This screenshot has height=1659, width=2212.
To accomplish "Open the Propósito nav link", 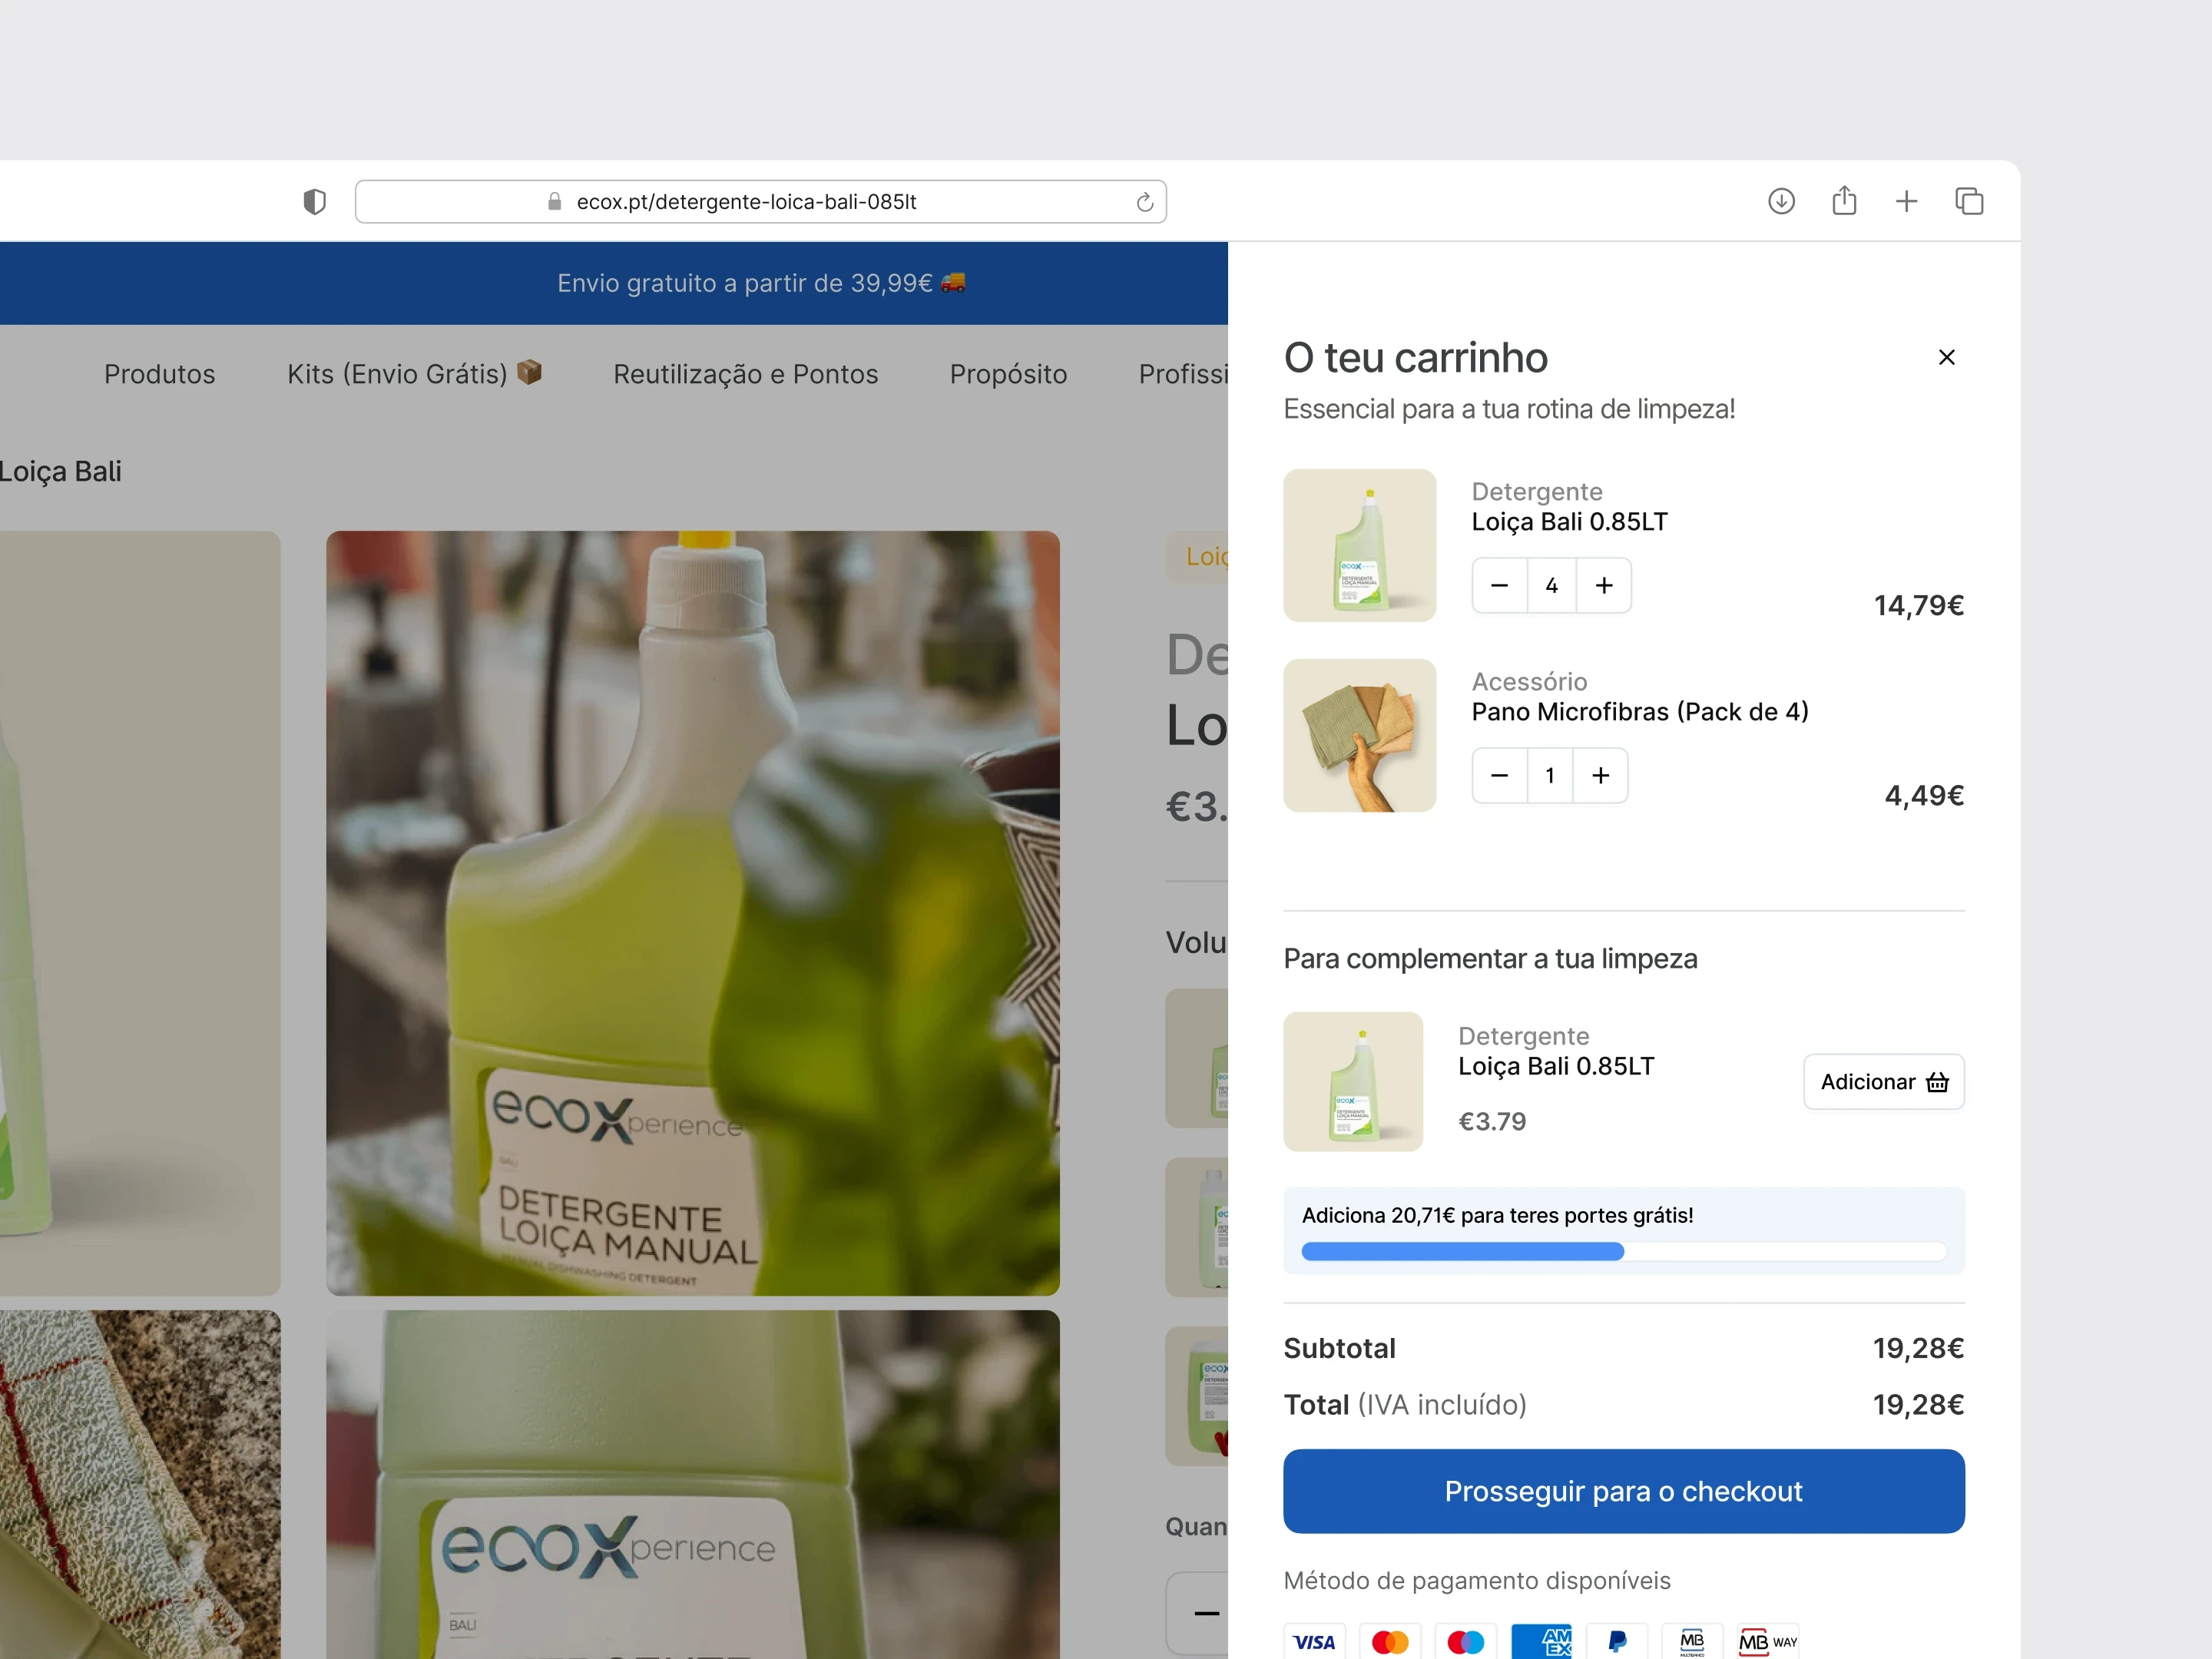I will click(x=1008, y=374).
